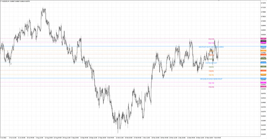Screen dimensions: 267x139
Task: Click the H4[-2/8] level label
Action: (211, 87)
